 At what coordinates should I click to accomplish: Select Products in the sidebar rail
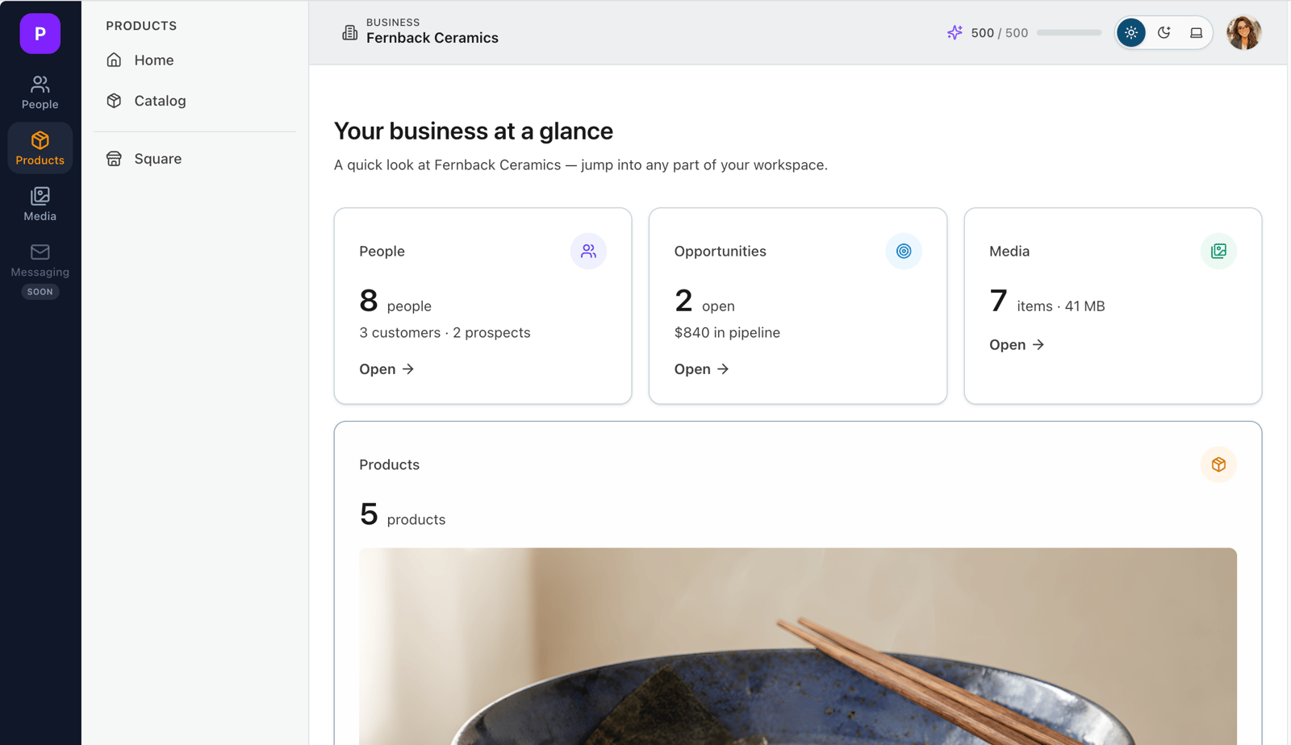40,148
